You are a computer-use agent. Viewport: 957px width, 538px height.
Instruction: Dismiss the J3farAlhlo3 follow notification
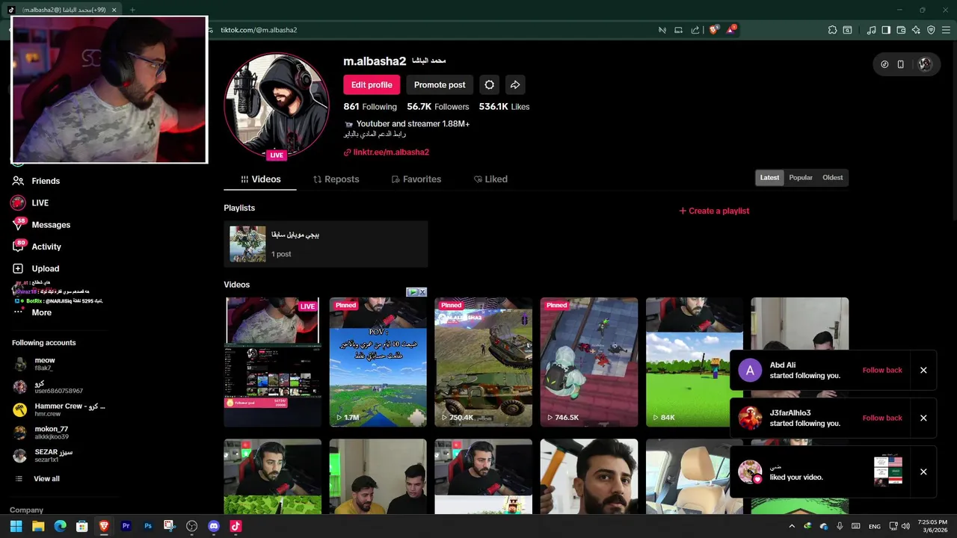(x=923, y=418)
